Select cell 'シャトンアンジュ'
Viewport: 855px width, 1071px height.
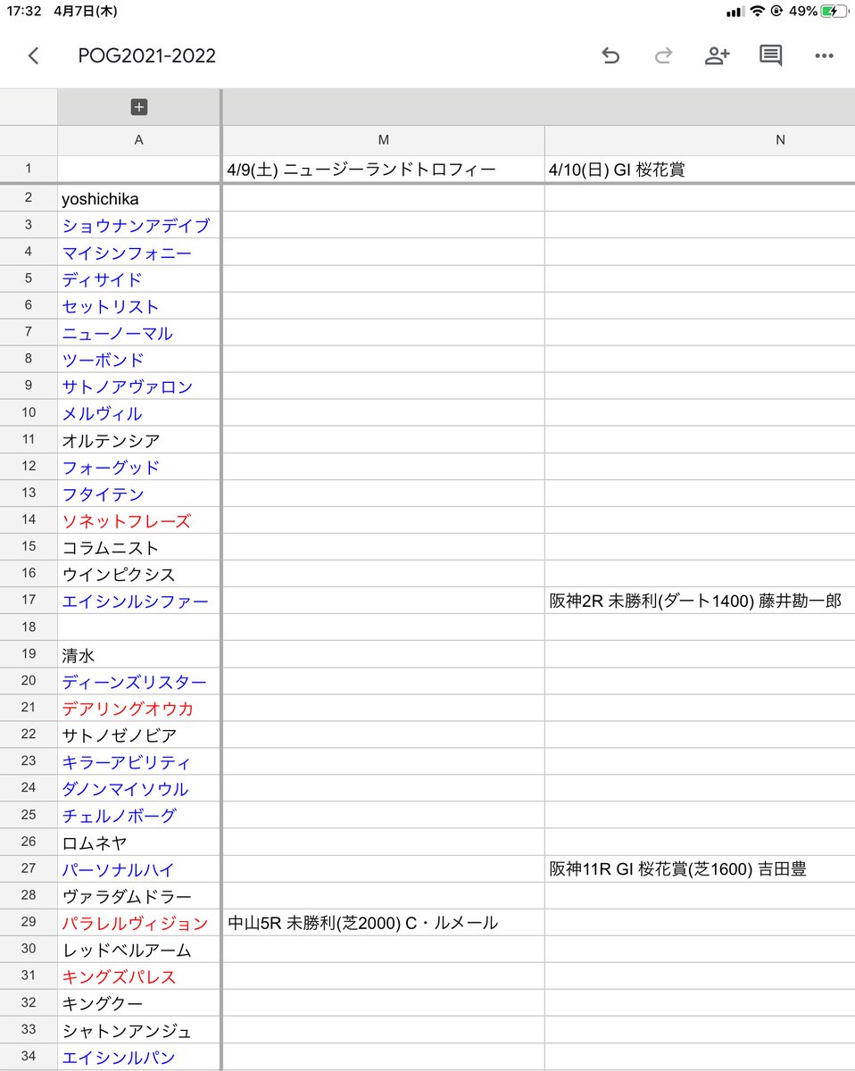click(x=138, y=1031)
